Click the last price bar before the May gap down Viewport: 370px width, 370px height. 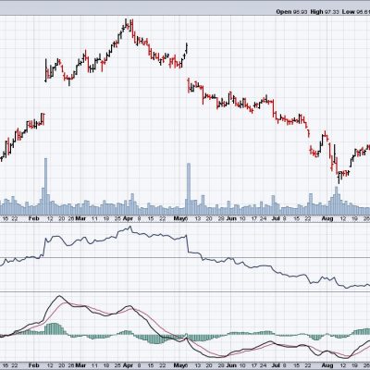point(187,48)
